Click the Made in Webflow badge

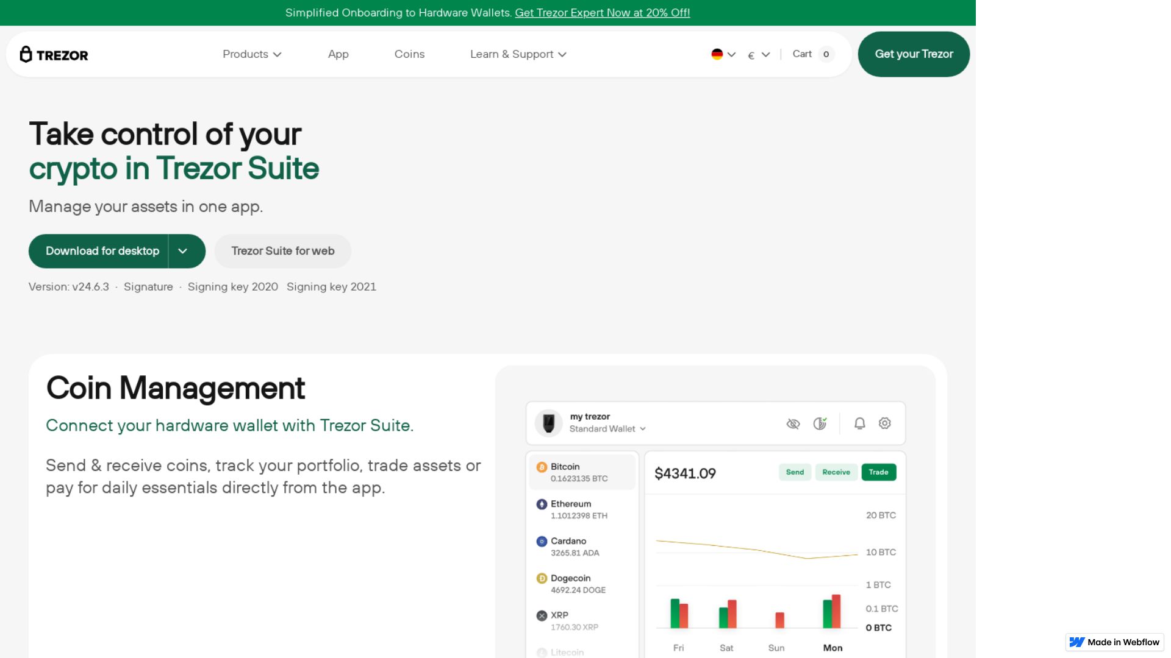[1114, 642]
